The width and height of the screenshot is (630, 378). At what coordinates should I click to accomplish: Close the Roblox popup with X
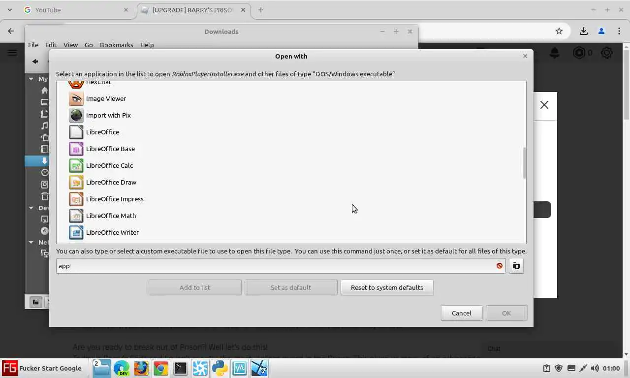click(544, 105)
